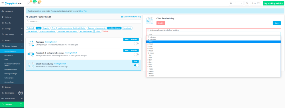285x108 pixels.
Task: Select the Popular filter tag
Action: (46, 28)
